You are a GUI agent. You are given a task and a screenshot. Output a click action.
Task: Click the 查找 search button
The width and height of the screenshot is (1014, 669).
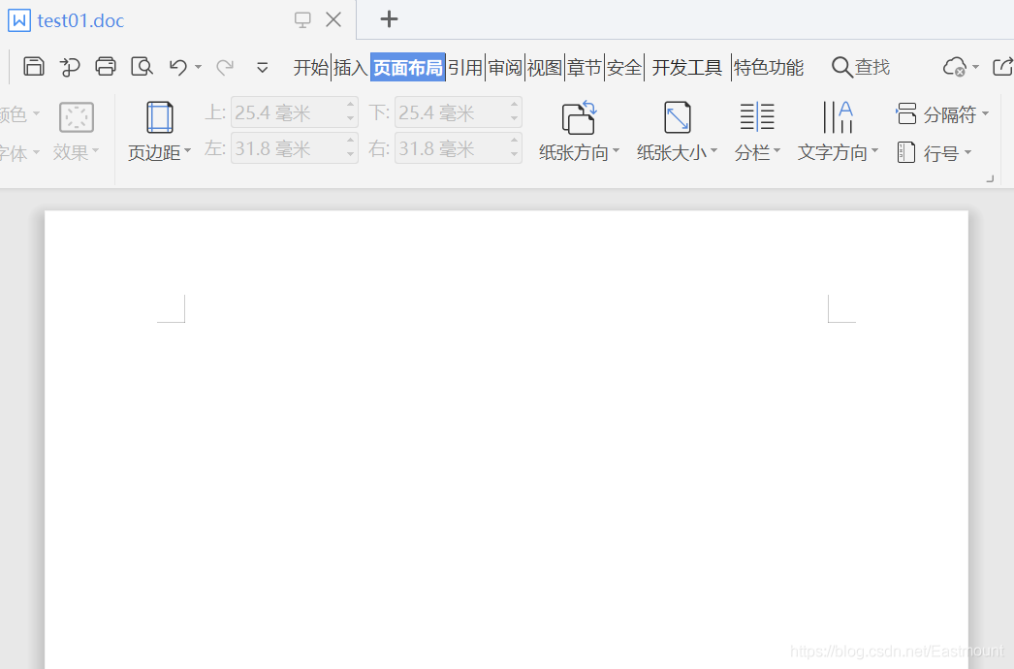tap(861, 67)
